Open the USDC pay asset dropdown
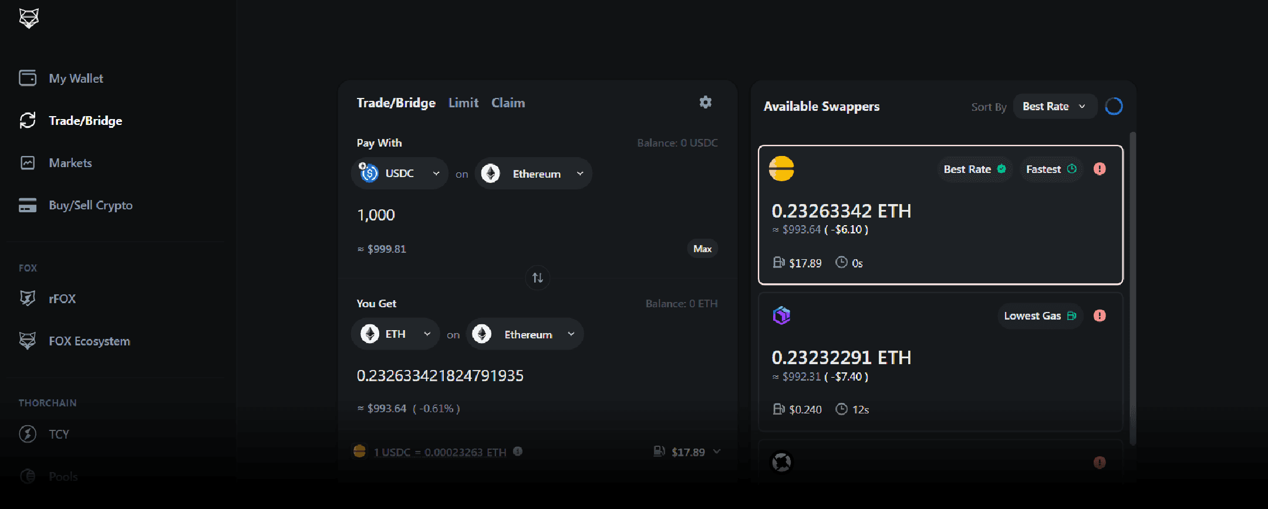 (400, 174)
